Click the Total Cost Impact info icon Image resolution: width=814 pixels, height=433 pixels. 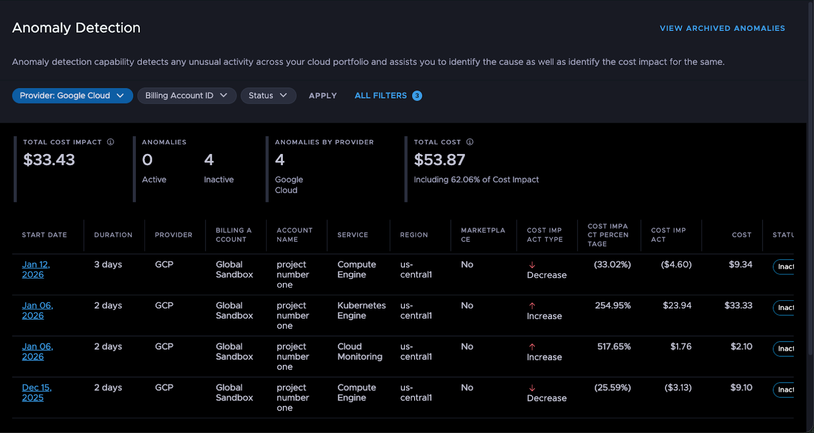(110, 142)
